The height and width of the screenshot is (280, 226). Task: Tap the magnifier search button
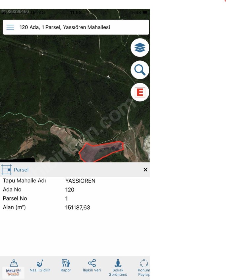coord(140,70)
